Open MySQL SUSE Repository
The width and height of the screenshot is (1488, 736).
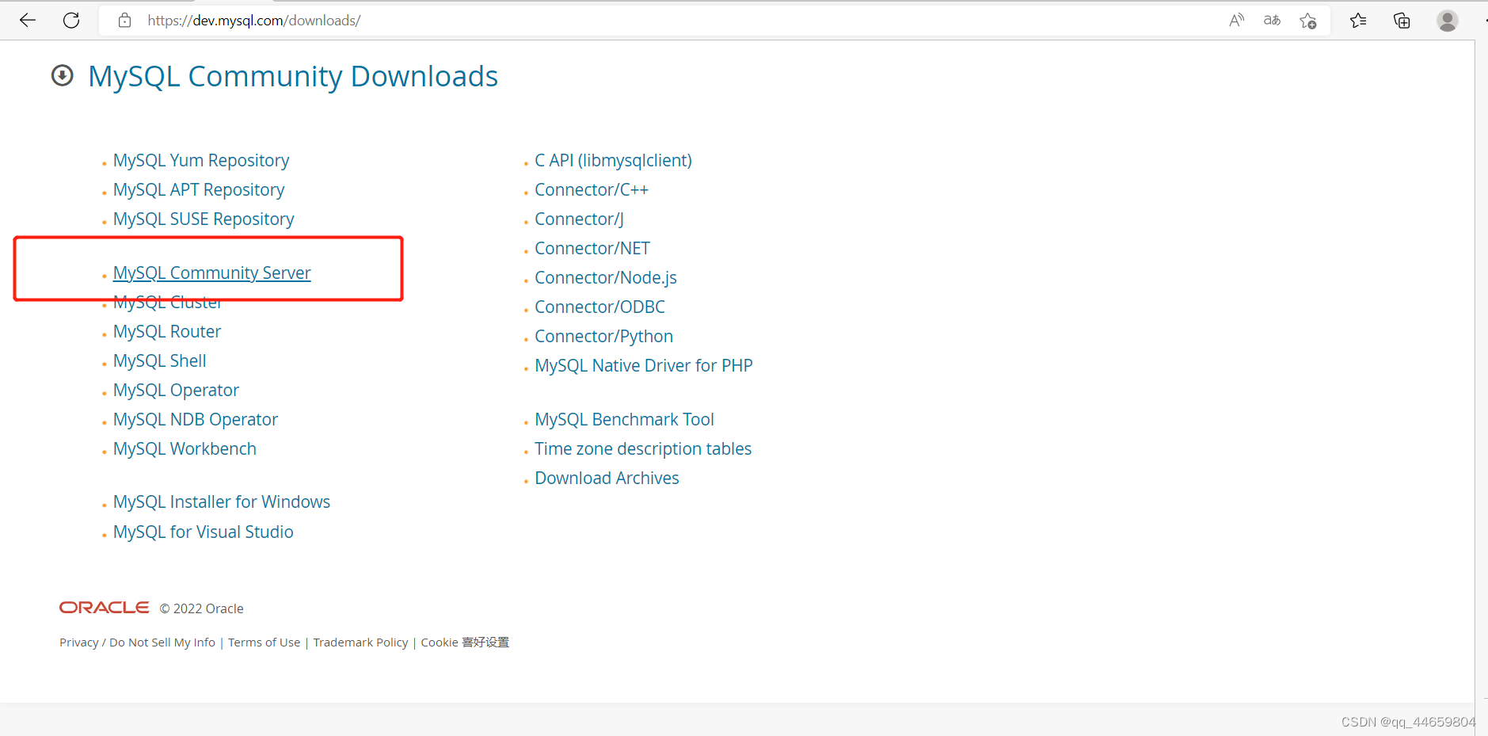[x=204, y=219]
